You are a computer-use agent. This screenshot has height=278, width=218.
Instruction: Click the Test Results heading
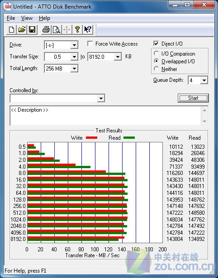(109, 131)
